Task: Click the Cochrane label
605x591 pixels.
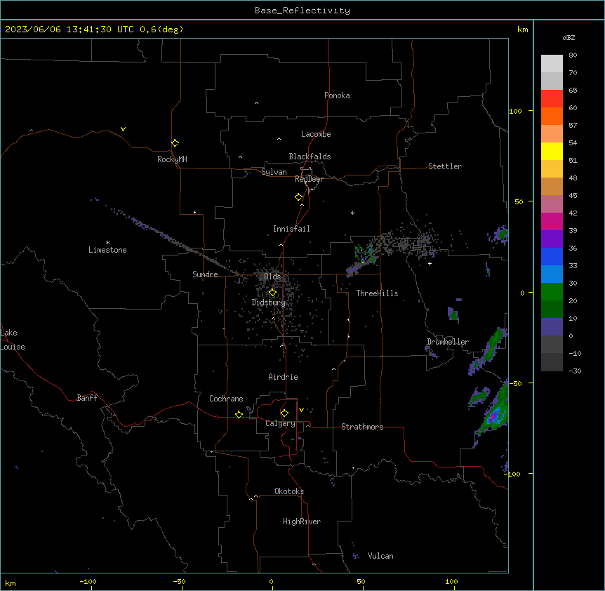Action: coord(226,399)
